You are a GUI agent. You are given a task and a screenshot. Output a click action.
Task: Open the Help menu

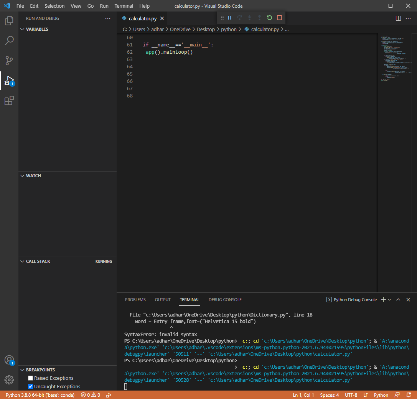click(x=144, y=6)
